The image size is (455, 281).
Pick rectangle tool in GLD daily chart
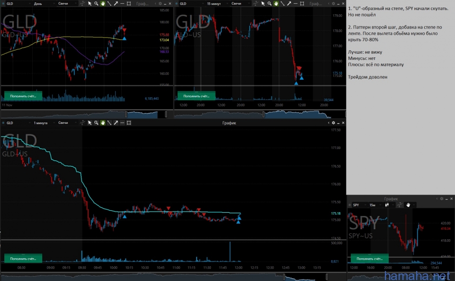tap(129, 3)
